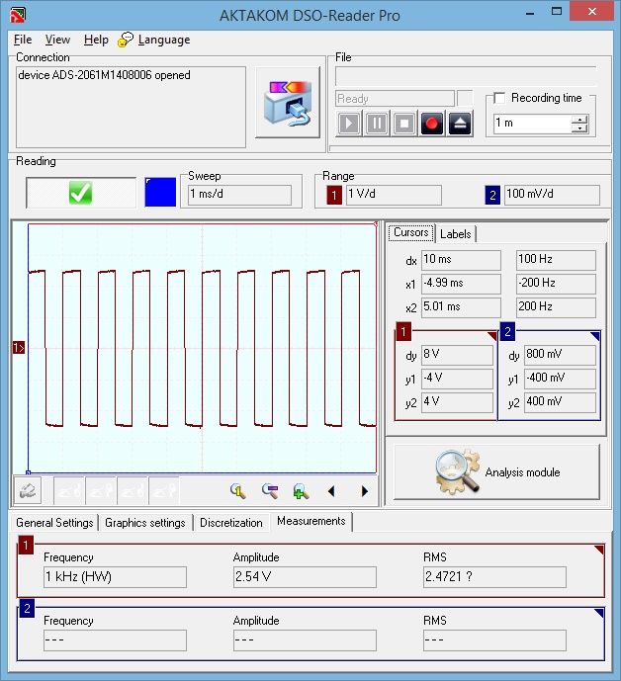Click the AKTAKOM application icon in title bar
Viewport: 621px width, 681px height.
[x=18, y=15]
